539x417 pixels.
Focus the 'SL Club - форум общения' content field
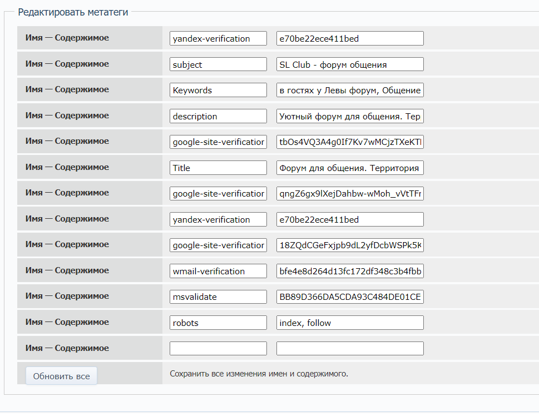350,64
